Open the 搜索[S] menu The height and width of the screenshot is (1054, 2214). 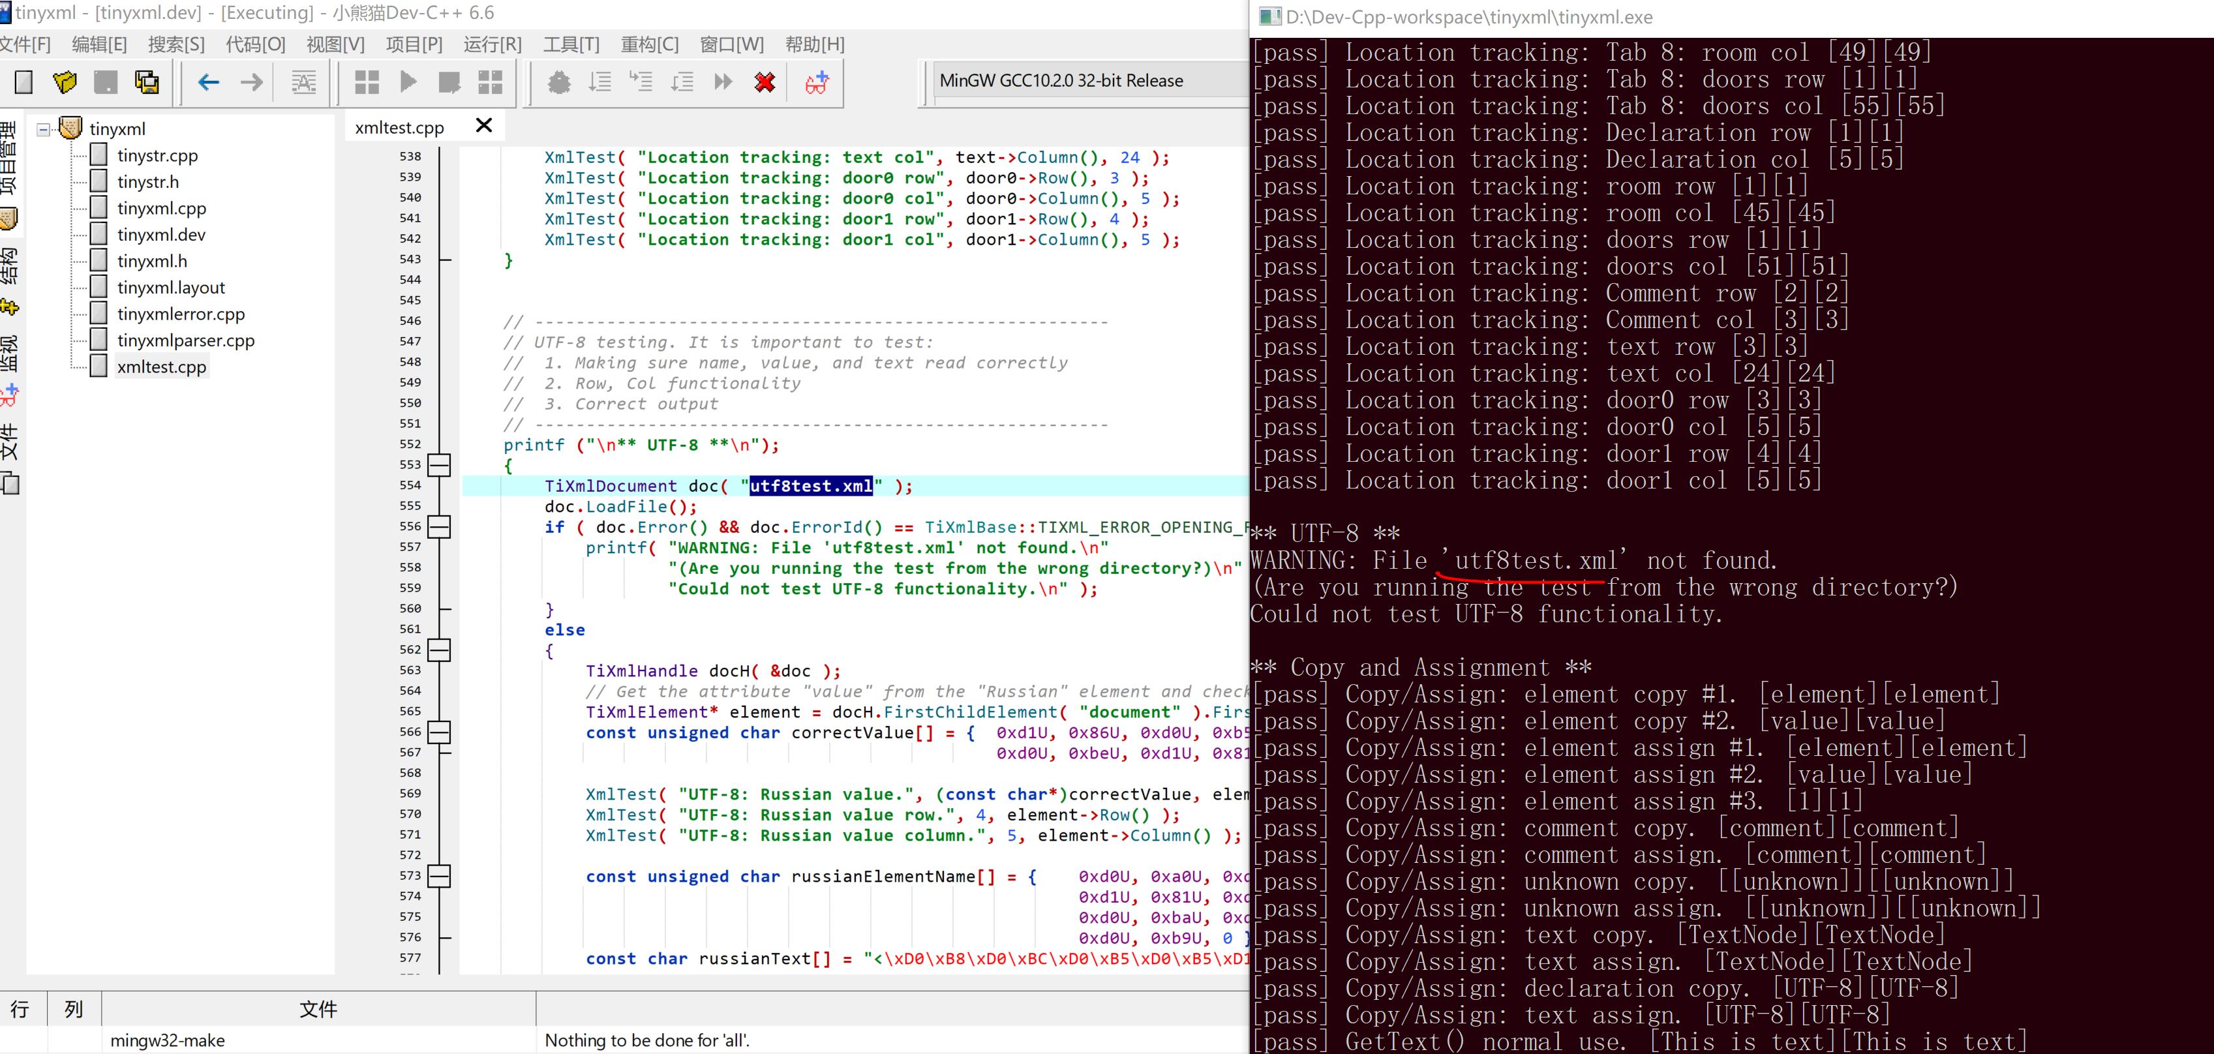coord(176,44)
